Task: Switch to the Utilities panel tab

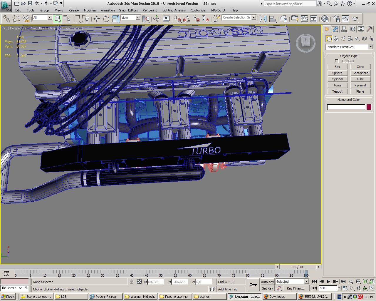Action: pos(370,29)
